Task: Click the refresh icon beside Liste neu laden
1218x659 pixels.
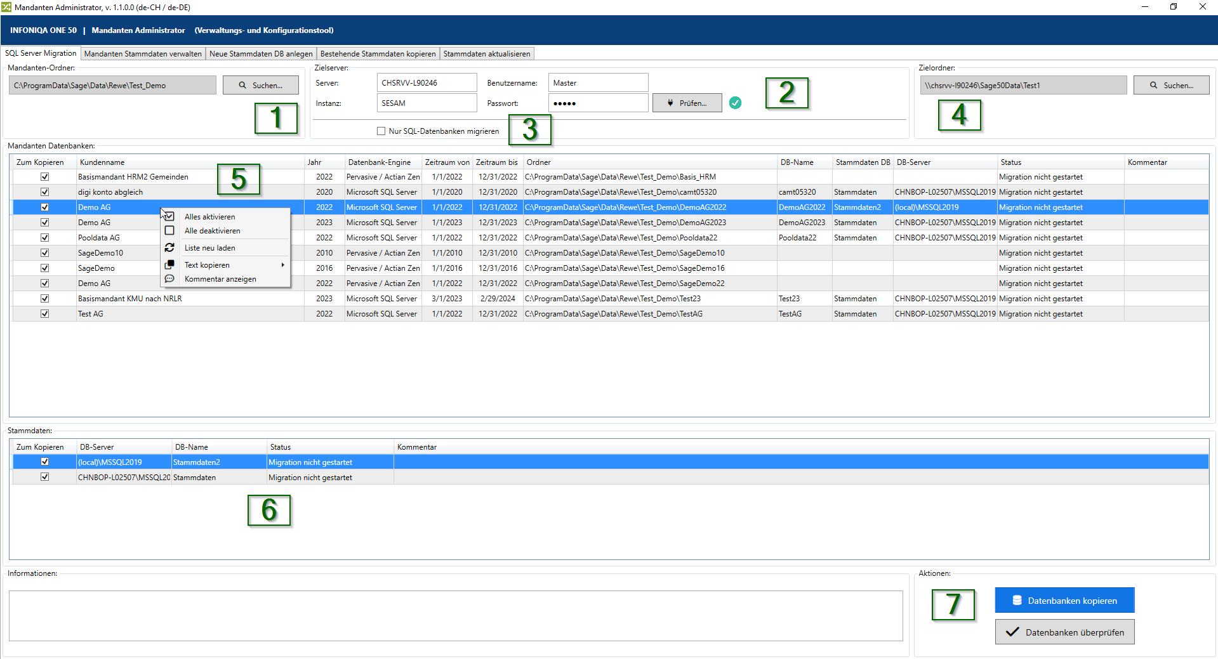Action: (x=169, y=248)
